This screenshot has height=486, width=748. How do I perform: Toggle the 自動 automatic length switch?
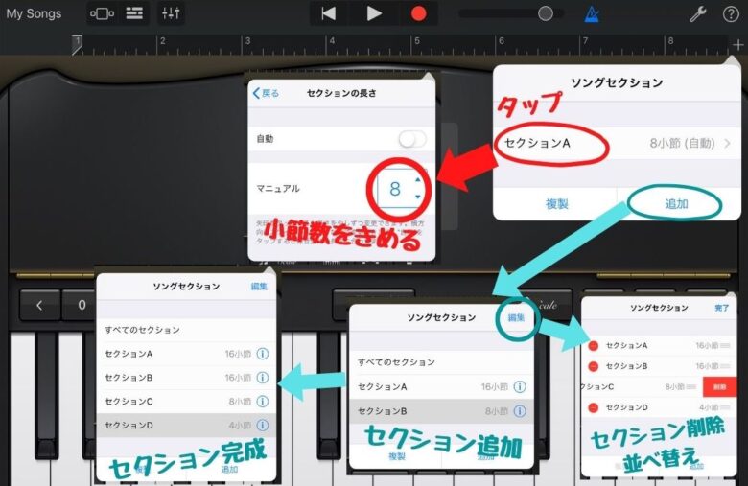412,139
